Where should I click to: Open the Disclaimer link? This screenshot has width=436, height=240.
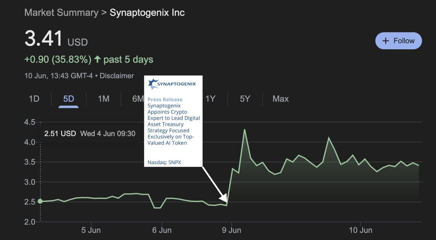pyautogui.click(x=117, y=76)
